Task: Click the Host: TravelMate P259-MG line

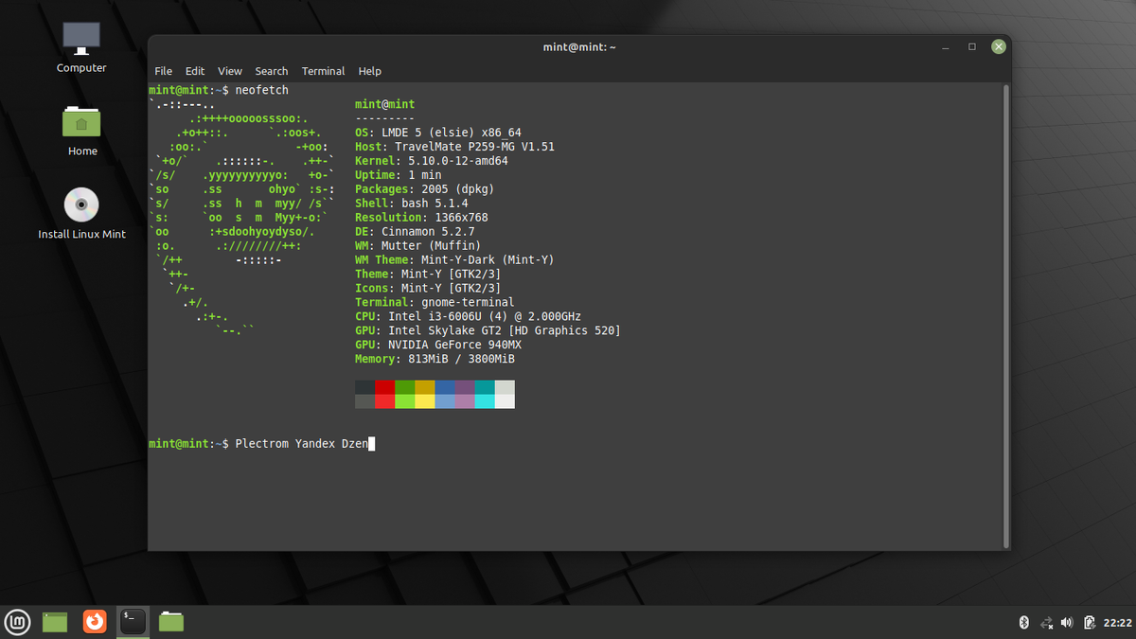Action: coord(454,147)
